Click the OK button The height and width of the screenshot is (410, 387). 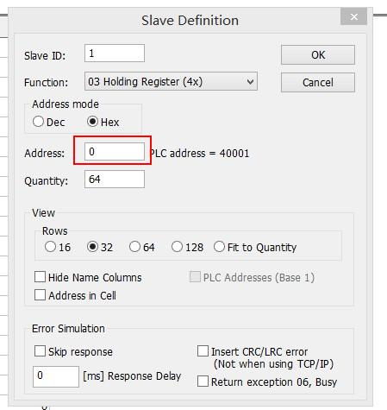click(318, 54)
